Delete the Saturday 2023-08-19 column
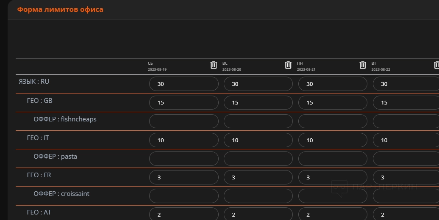The width and height of the screenshot is (439, 220). (214, 65)
